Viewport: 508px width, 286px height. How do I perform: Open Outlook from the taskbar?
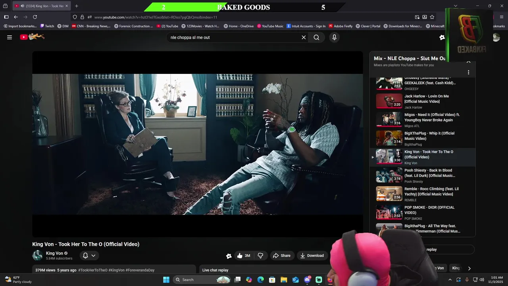tap(295, 280)
